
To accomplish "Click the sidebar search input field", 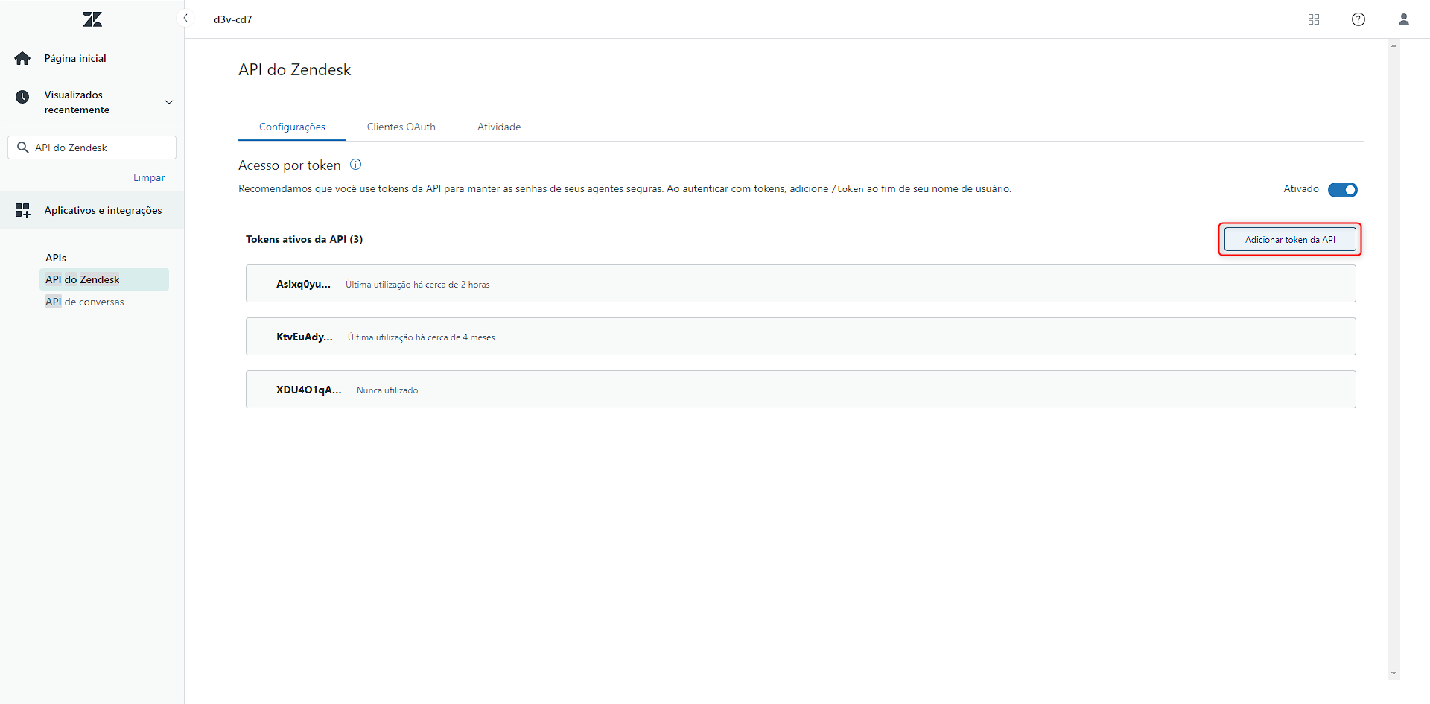I will (x=92, y=148).
